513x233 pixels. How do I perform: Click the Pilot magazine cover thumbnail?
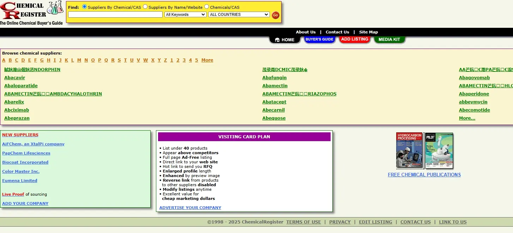tap(439, 151)
